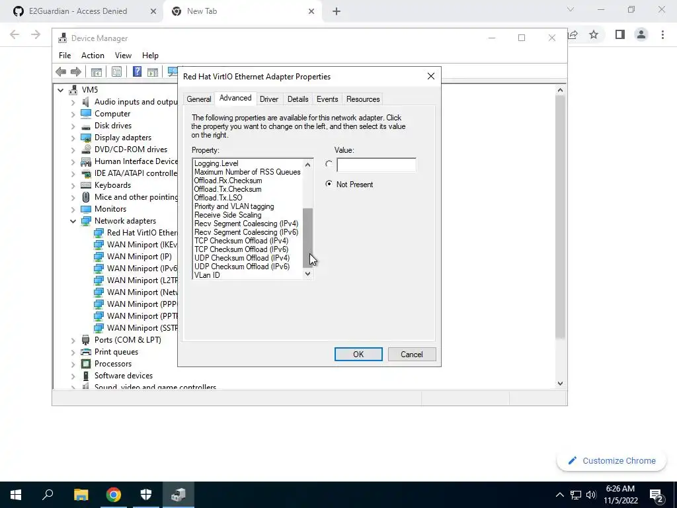
Task: Select the Keyboards category icon
Action: [x=86, y=185]
